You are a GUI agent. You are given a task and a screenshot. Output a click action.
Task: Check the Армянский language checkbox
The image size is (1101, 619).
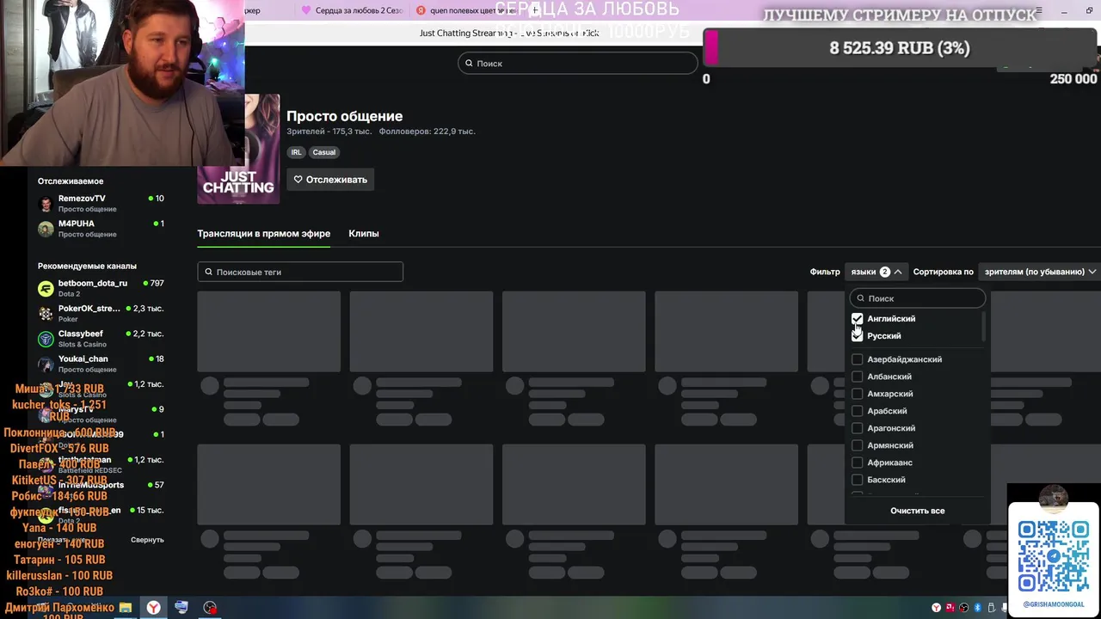tap(857, 445)
